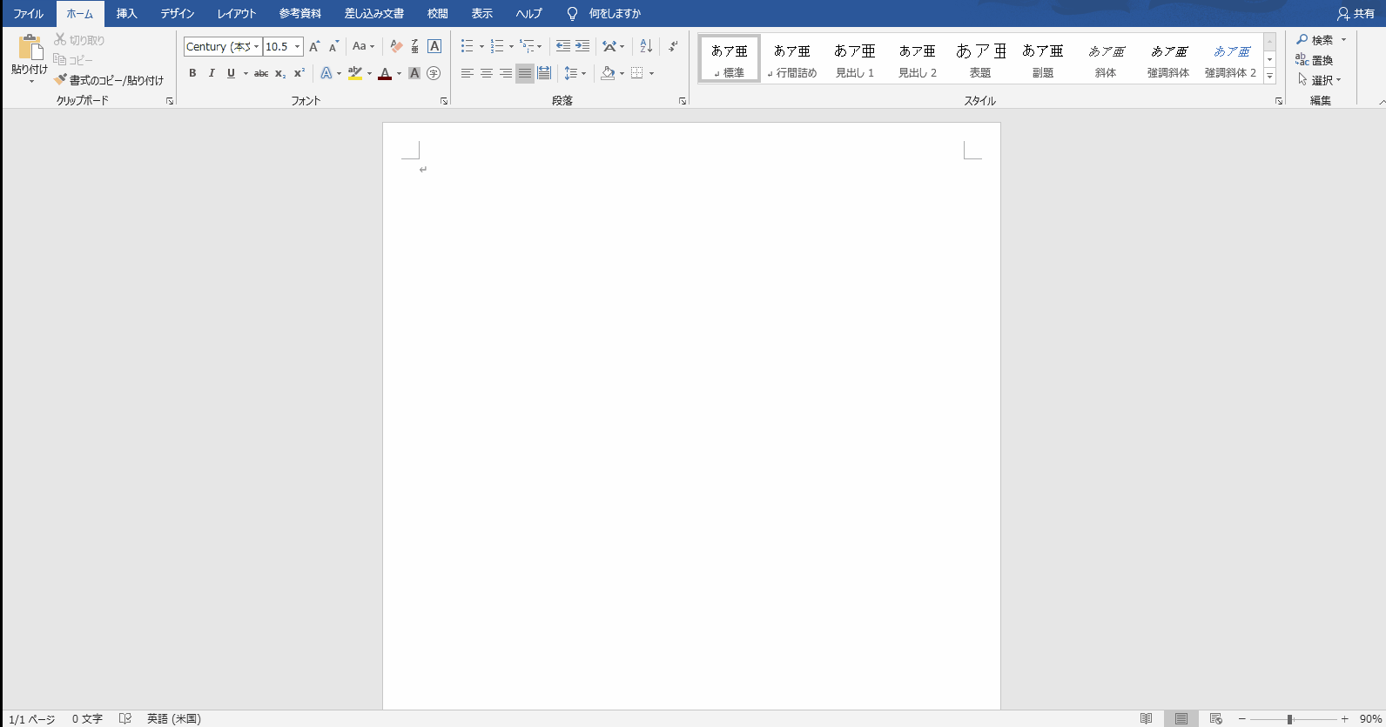Viewport: 1386px width, 727px height.
Task: Select the Format Painter (書式のコピー/貼り付け) tool
Action: (x=108, y=80)
